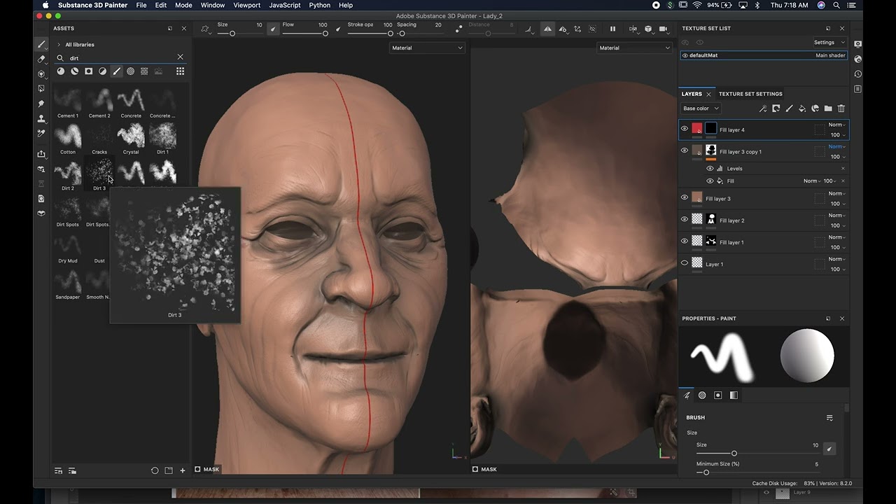Open left viewport Material dropdown

tap(427, 48)
